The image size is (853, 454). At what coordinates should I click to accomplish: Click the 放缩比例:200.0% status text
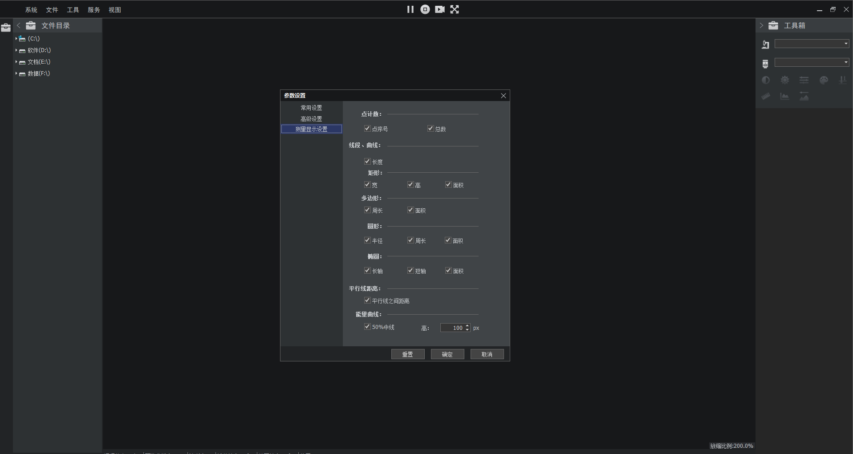pyautogui.click(x=731, y=446)
